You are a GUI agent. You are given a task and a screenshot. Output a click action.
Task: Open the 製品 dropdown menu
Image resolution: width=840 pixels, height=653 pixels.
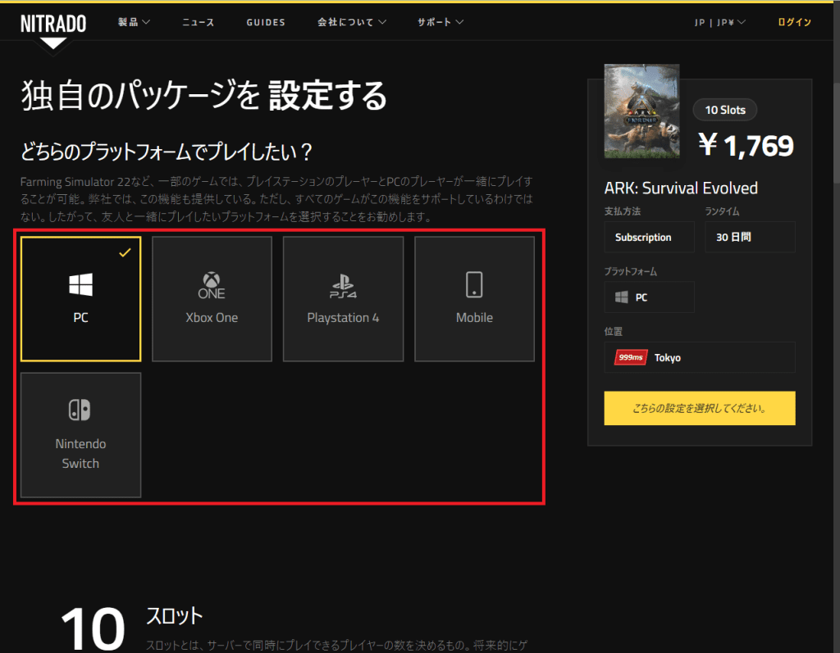[x=134, y=22]
